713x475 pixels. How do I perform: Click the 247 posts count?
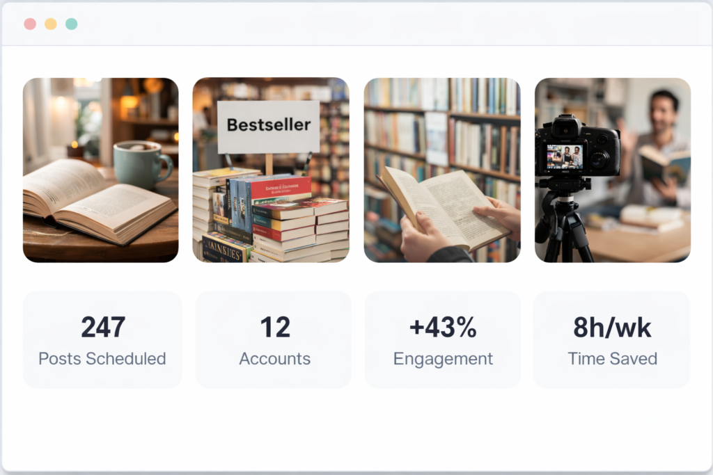click(x=102, y=327)
